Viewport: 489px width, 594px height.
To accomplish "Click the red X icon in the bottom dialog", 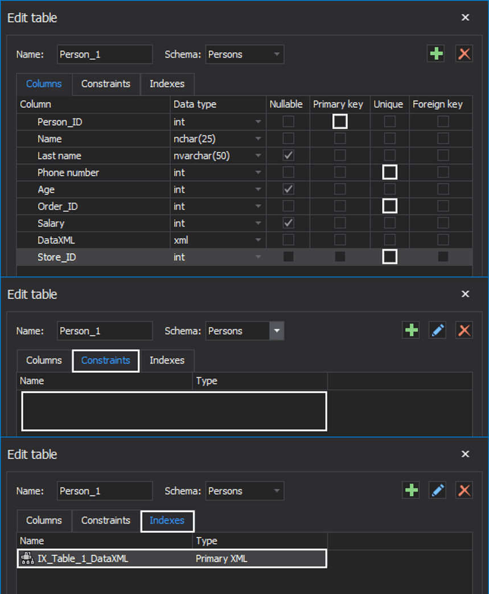I will (x=464, y=490).
